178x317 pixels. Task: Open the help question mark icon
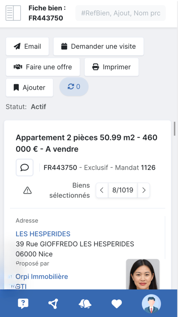pyautogui.click(x=23, y=304)
